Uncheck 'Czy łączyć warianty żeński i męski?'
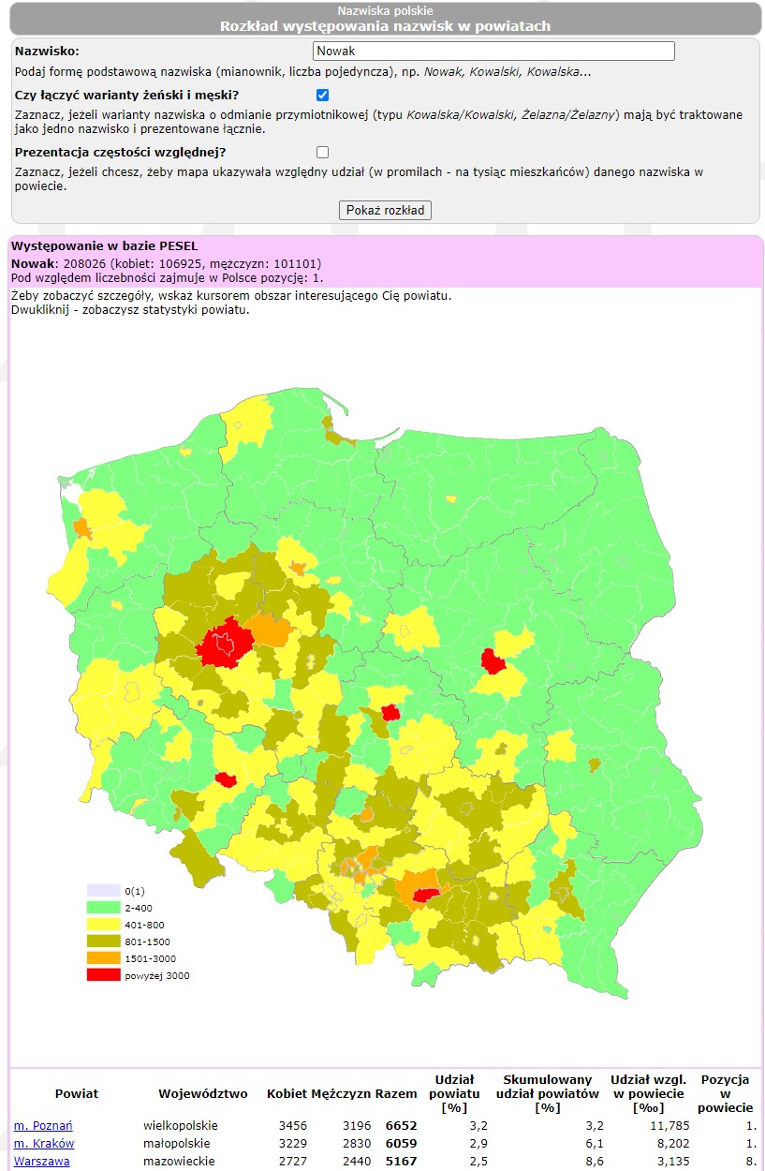 click(321, 94)
